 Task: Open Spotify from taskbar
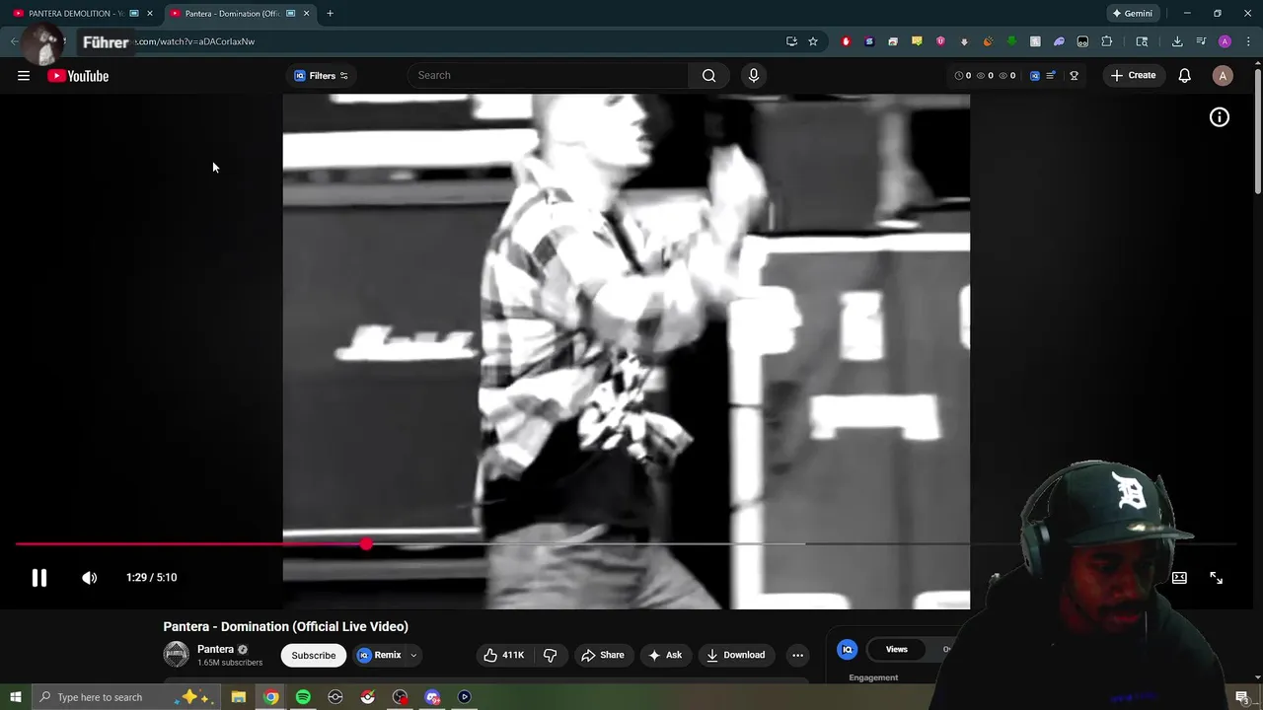[303, 697]
